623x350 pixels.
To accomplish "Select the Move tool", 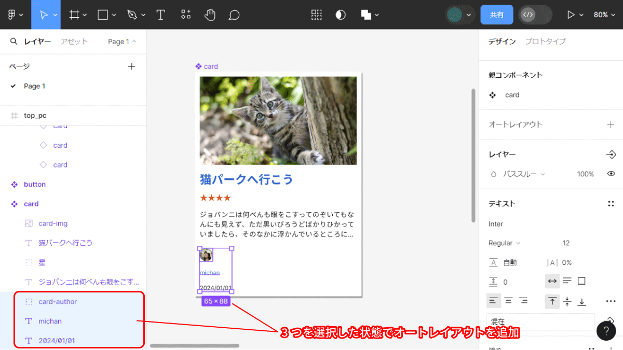I will (44, 15).
